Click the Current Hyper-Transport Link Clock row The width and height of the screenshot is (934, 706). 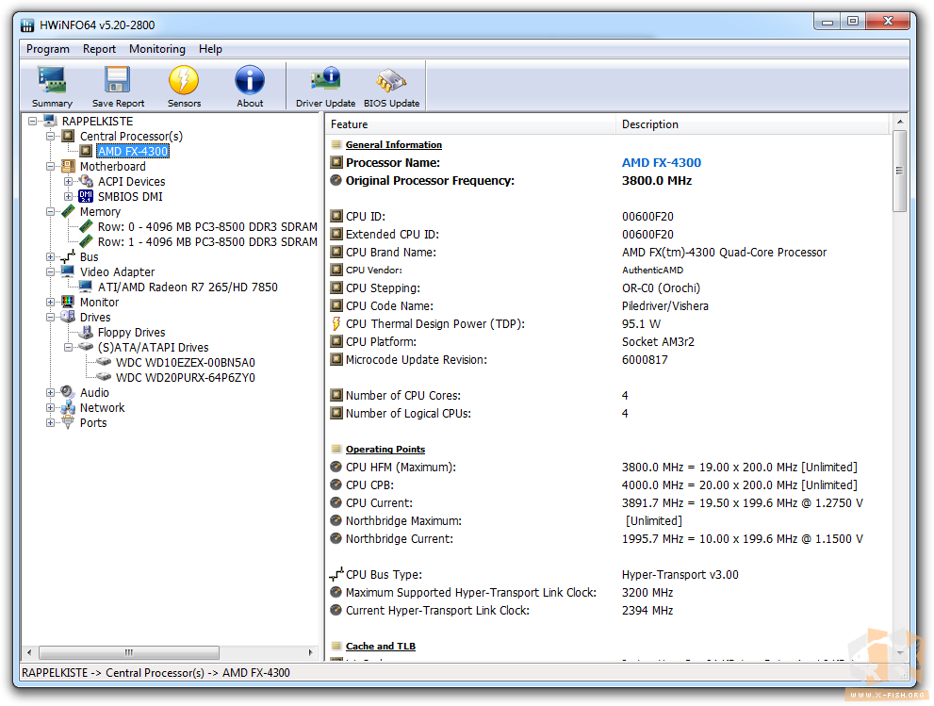608,610
